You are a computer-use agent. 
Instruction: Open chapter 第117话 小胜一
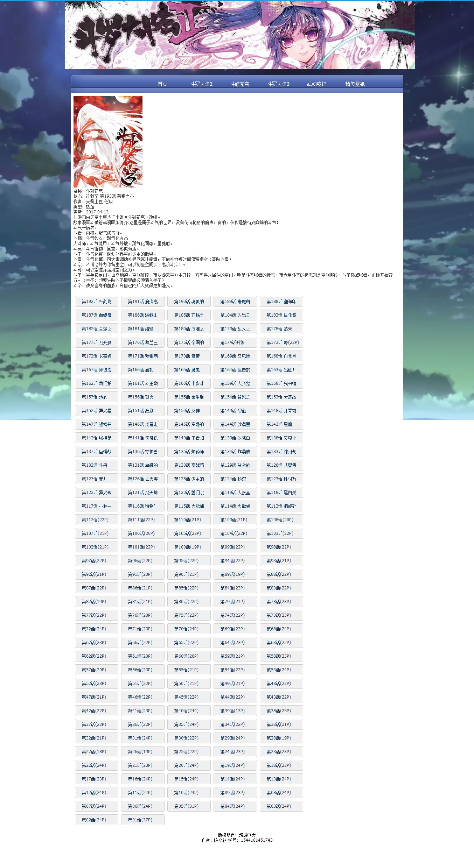tap(97, 506)
